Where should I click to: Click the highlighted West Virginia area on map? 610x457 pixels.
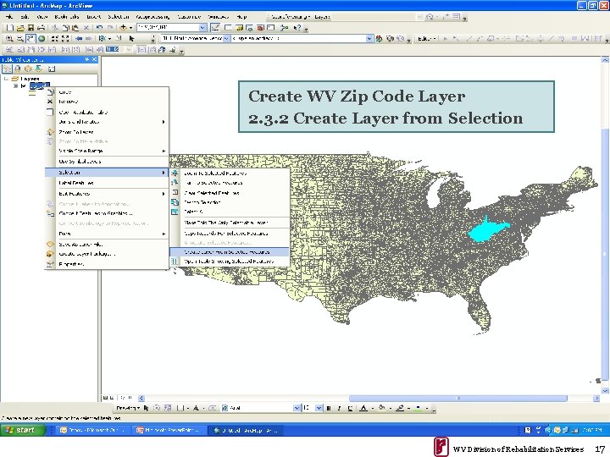coord(484,231)
